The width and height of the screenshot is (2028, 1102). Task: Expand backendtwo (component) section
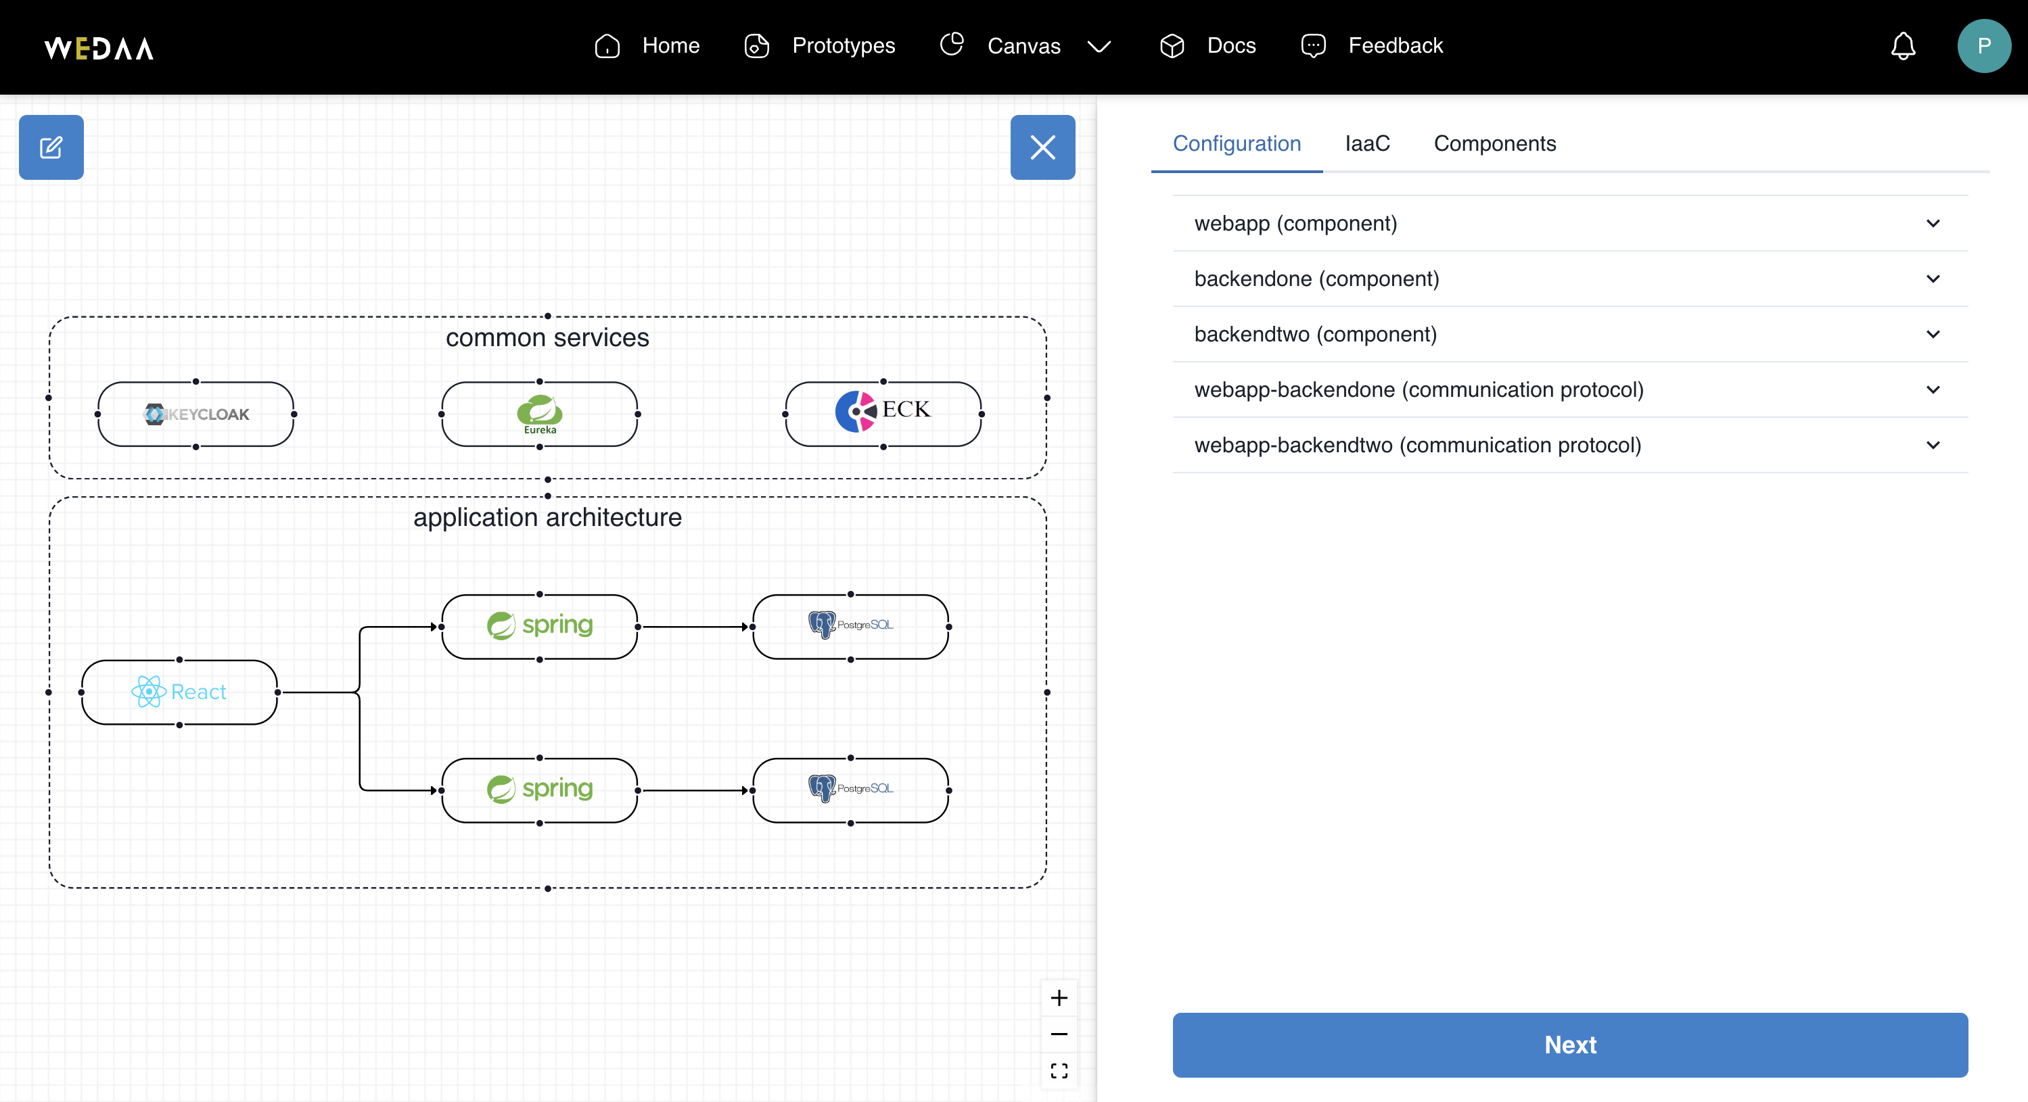[1570, 334]
